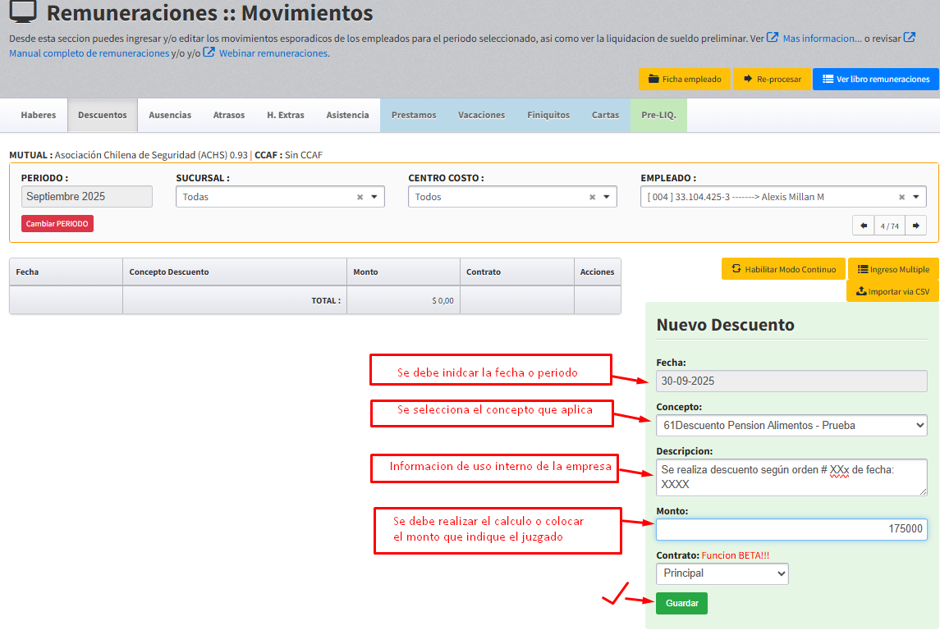
Task: Open Ver libro remuneraciones
Action: pos(875,80)
